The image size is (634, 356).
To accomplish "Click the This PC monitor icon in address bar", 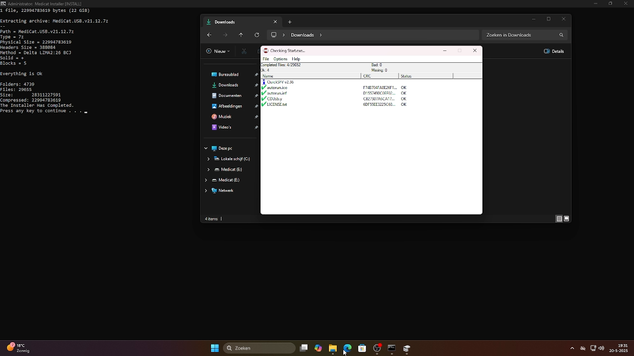I will pyautogui.click(x=273, y=35).
